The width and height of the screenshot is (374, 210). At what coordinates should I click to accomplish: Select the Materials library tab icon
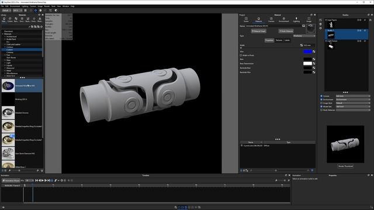click(x=4, y=19)
